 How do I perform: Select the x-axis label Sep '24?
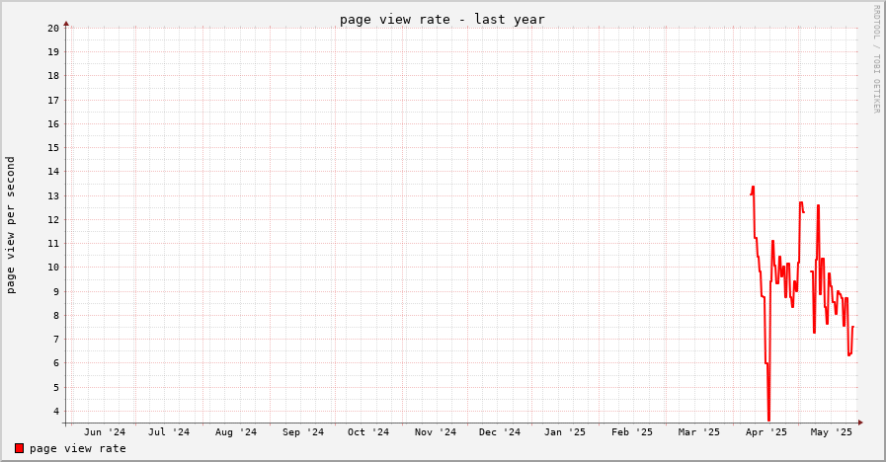303,432
